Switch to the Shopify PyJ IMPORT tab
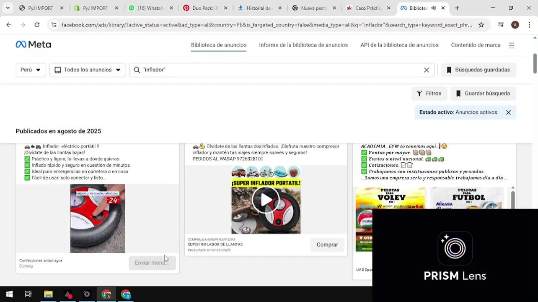Viewport: 538px width, 302px height. [x=96, y=8]
